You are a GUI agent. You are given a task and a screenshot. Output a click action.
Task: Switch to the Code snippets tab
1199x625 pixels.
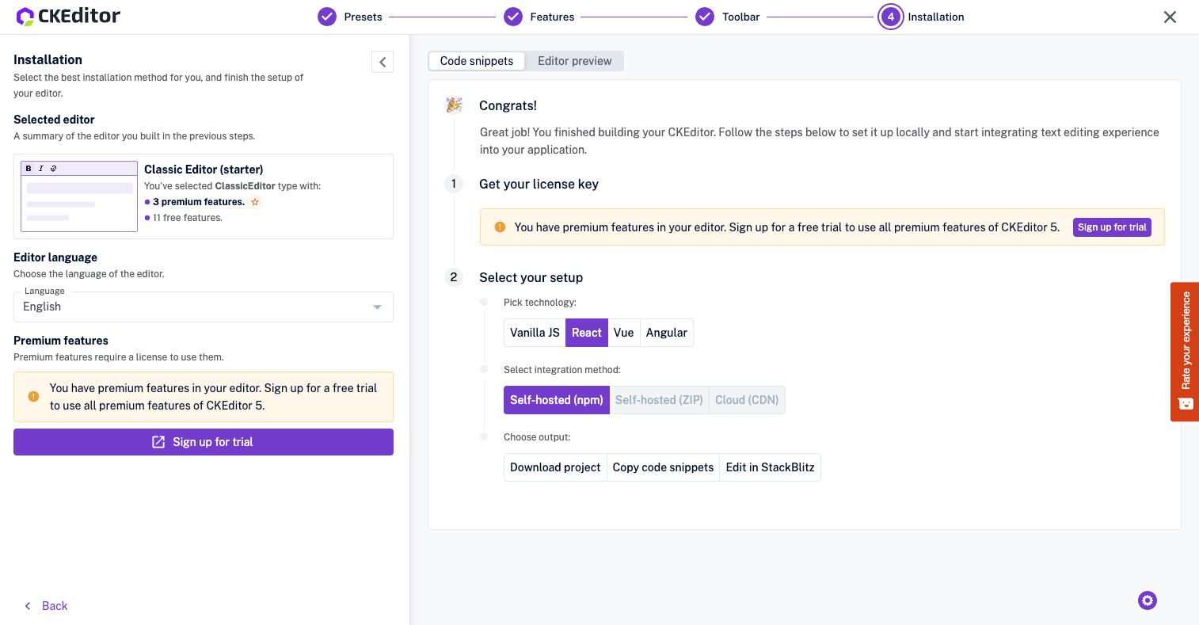477,61
